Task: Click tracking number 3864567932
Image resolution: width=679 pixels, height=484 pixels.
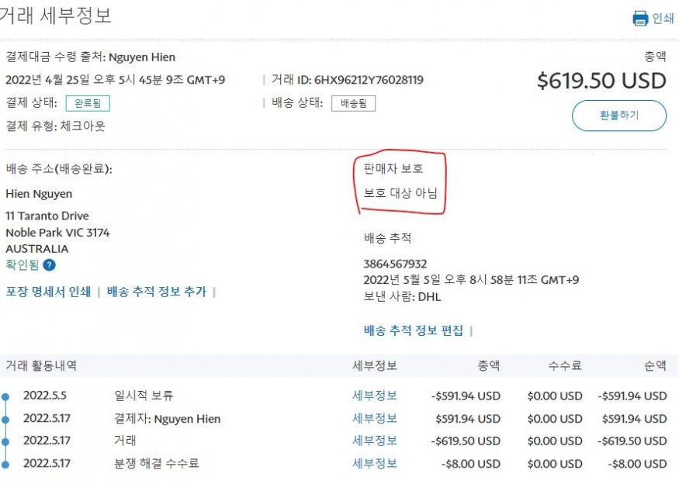Action: click(x=395, y=264)
